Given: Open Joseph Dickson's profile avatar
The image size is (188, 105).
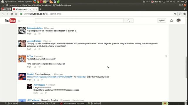Looking at the screenshot, I should click(22, 43).
